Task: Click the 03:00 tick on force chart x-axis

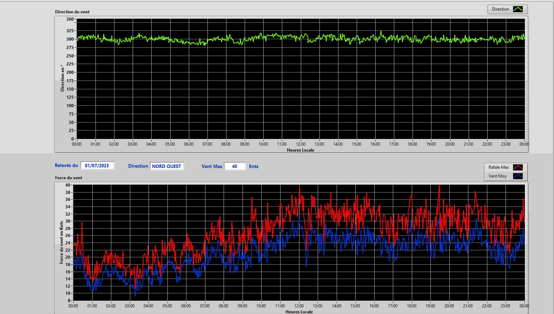Action: click(130, 306)
